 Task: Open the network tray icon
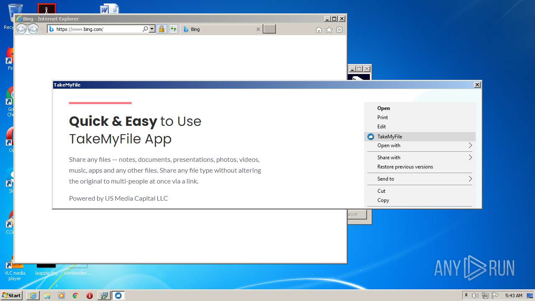coord(485,296)
